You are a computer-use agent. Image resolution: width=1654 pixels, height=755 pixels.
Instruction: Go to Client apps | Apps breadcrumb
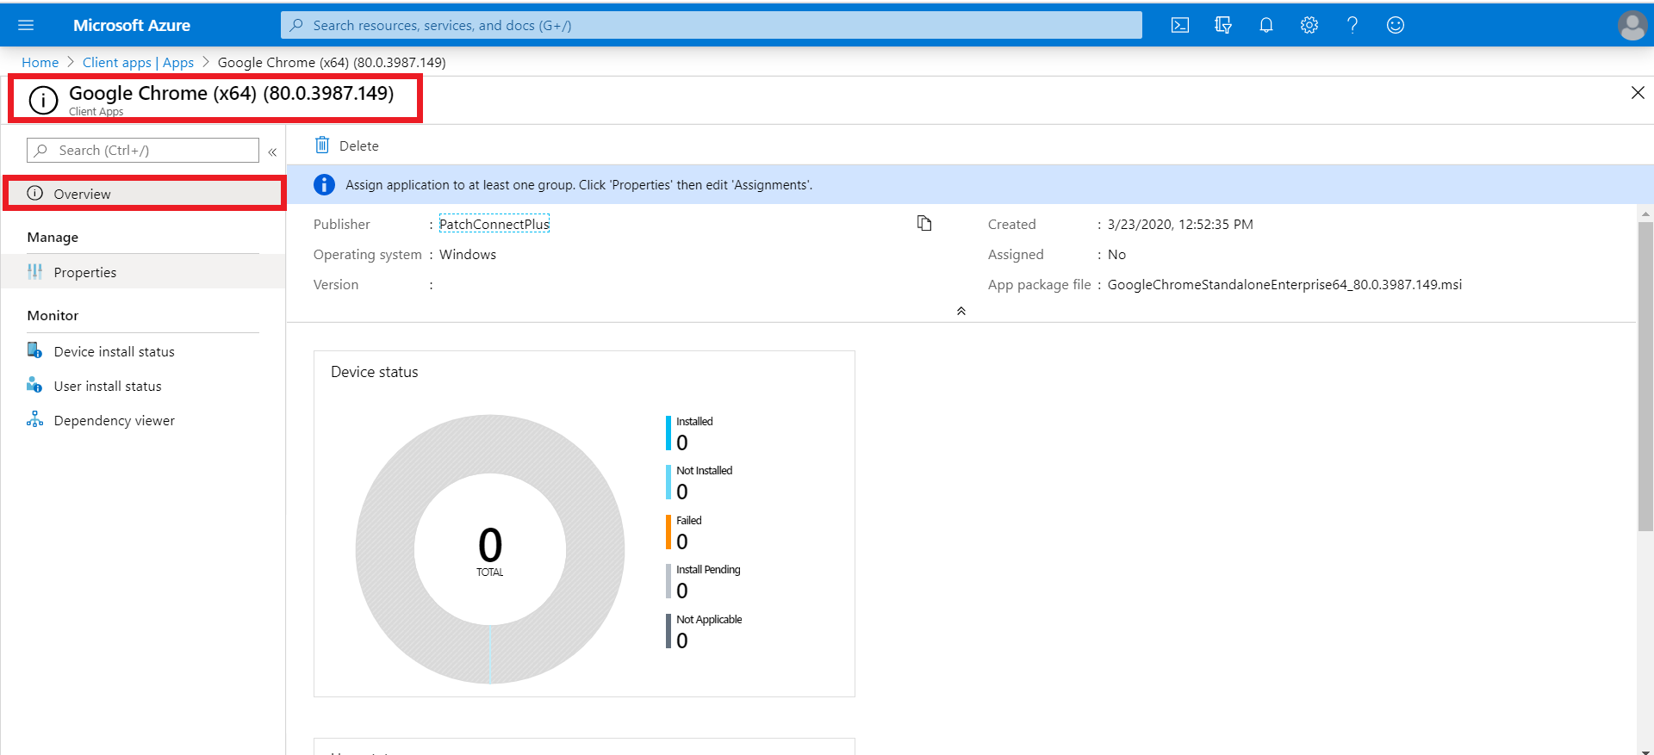(x=138, y=62)
